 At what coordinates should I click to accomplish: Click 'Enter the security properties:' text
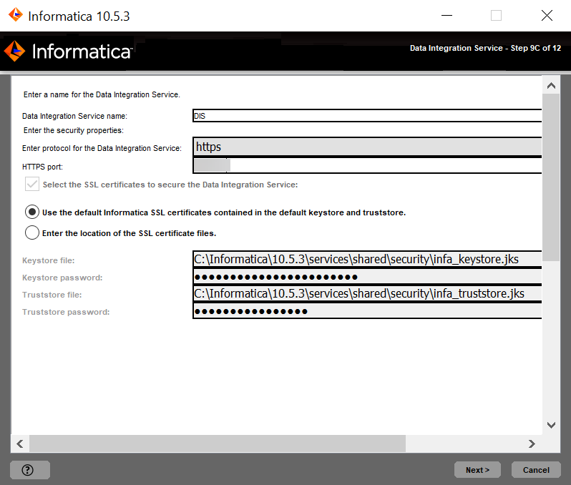coord(74,130)
